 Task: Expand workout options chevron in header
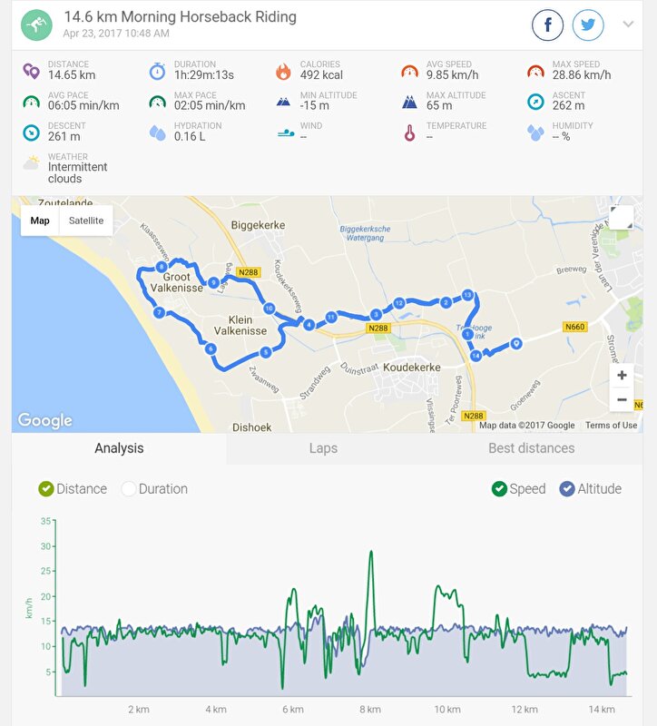(x=628, y=25)
